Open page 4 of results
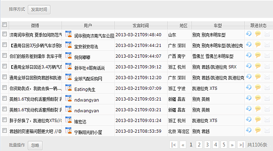Image resolution: width=273 pixels, height=151 pixels. tap(216, 145)
